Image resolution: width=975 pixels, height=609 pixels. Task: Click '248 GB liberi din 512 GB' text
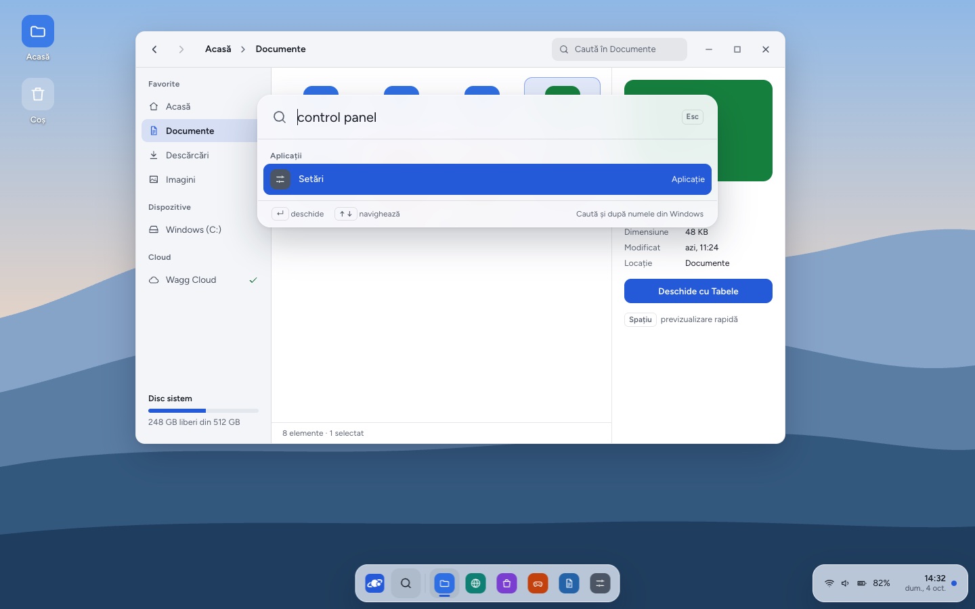pos(194,422)
